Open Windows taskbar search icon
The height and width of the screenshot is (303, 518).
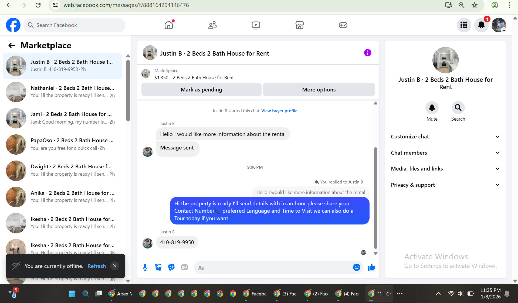coord(85,294)
